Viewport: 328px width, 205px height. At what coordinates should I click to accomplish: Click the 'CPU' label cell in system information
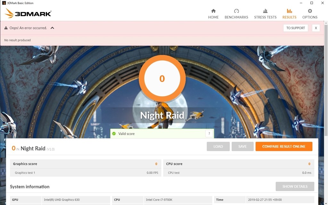(127, 200)
